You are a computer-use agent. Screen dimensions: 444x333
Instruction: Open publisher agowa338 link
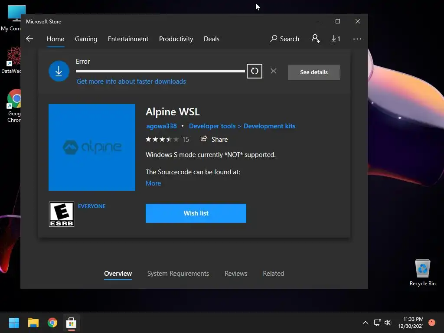click(x=161, y=126)
